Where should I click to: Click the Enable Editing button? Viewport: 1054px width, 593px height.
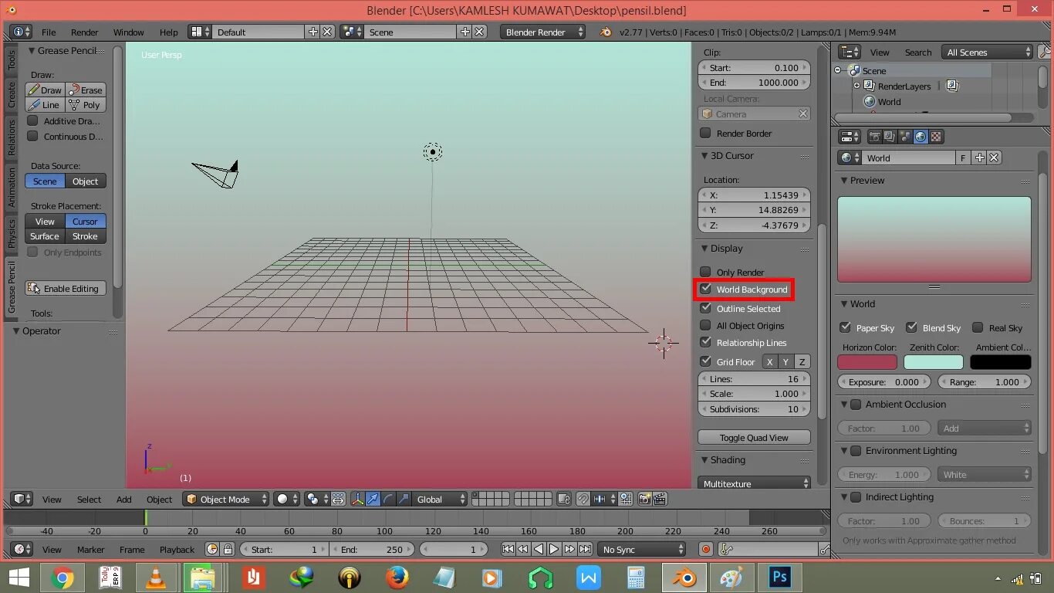(x=66, y=288)
